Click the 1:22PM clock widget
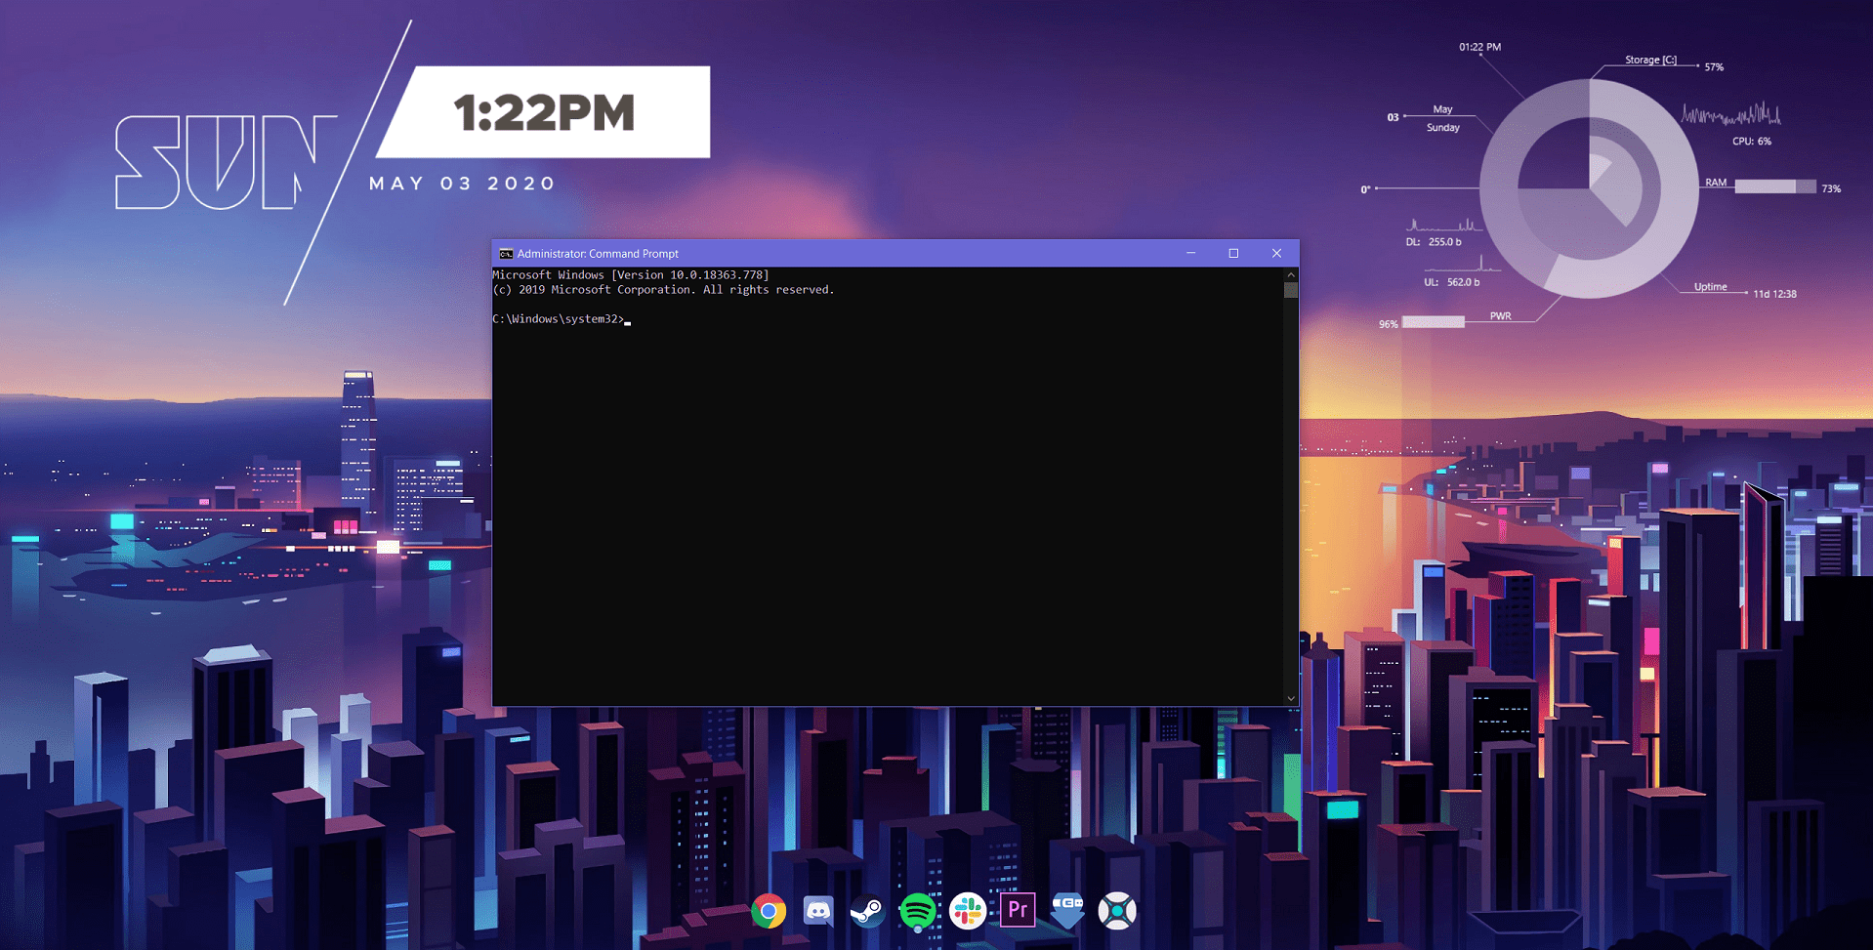The width and height of the screenshot is (1873, 950). click(x=542, y=111)
